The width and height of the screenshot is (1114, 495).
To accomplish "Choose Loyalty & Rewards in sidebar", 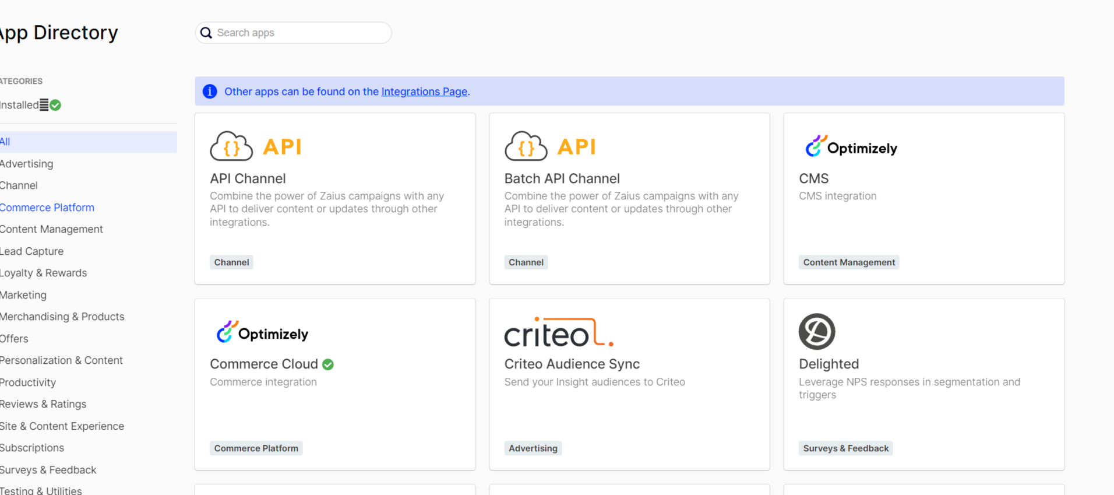I will [43, 273].
